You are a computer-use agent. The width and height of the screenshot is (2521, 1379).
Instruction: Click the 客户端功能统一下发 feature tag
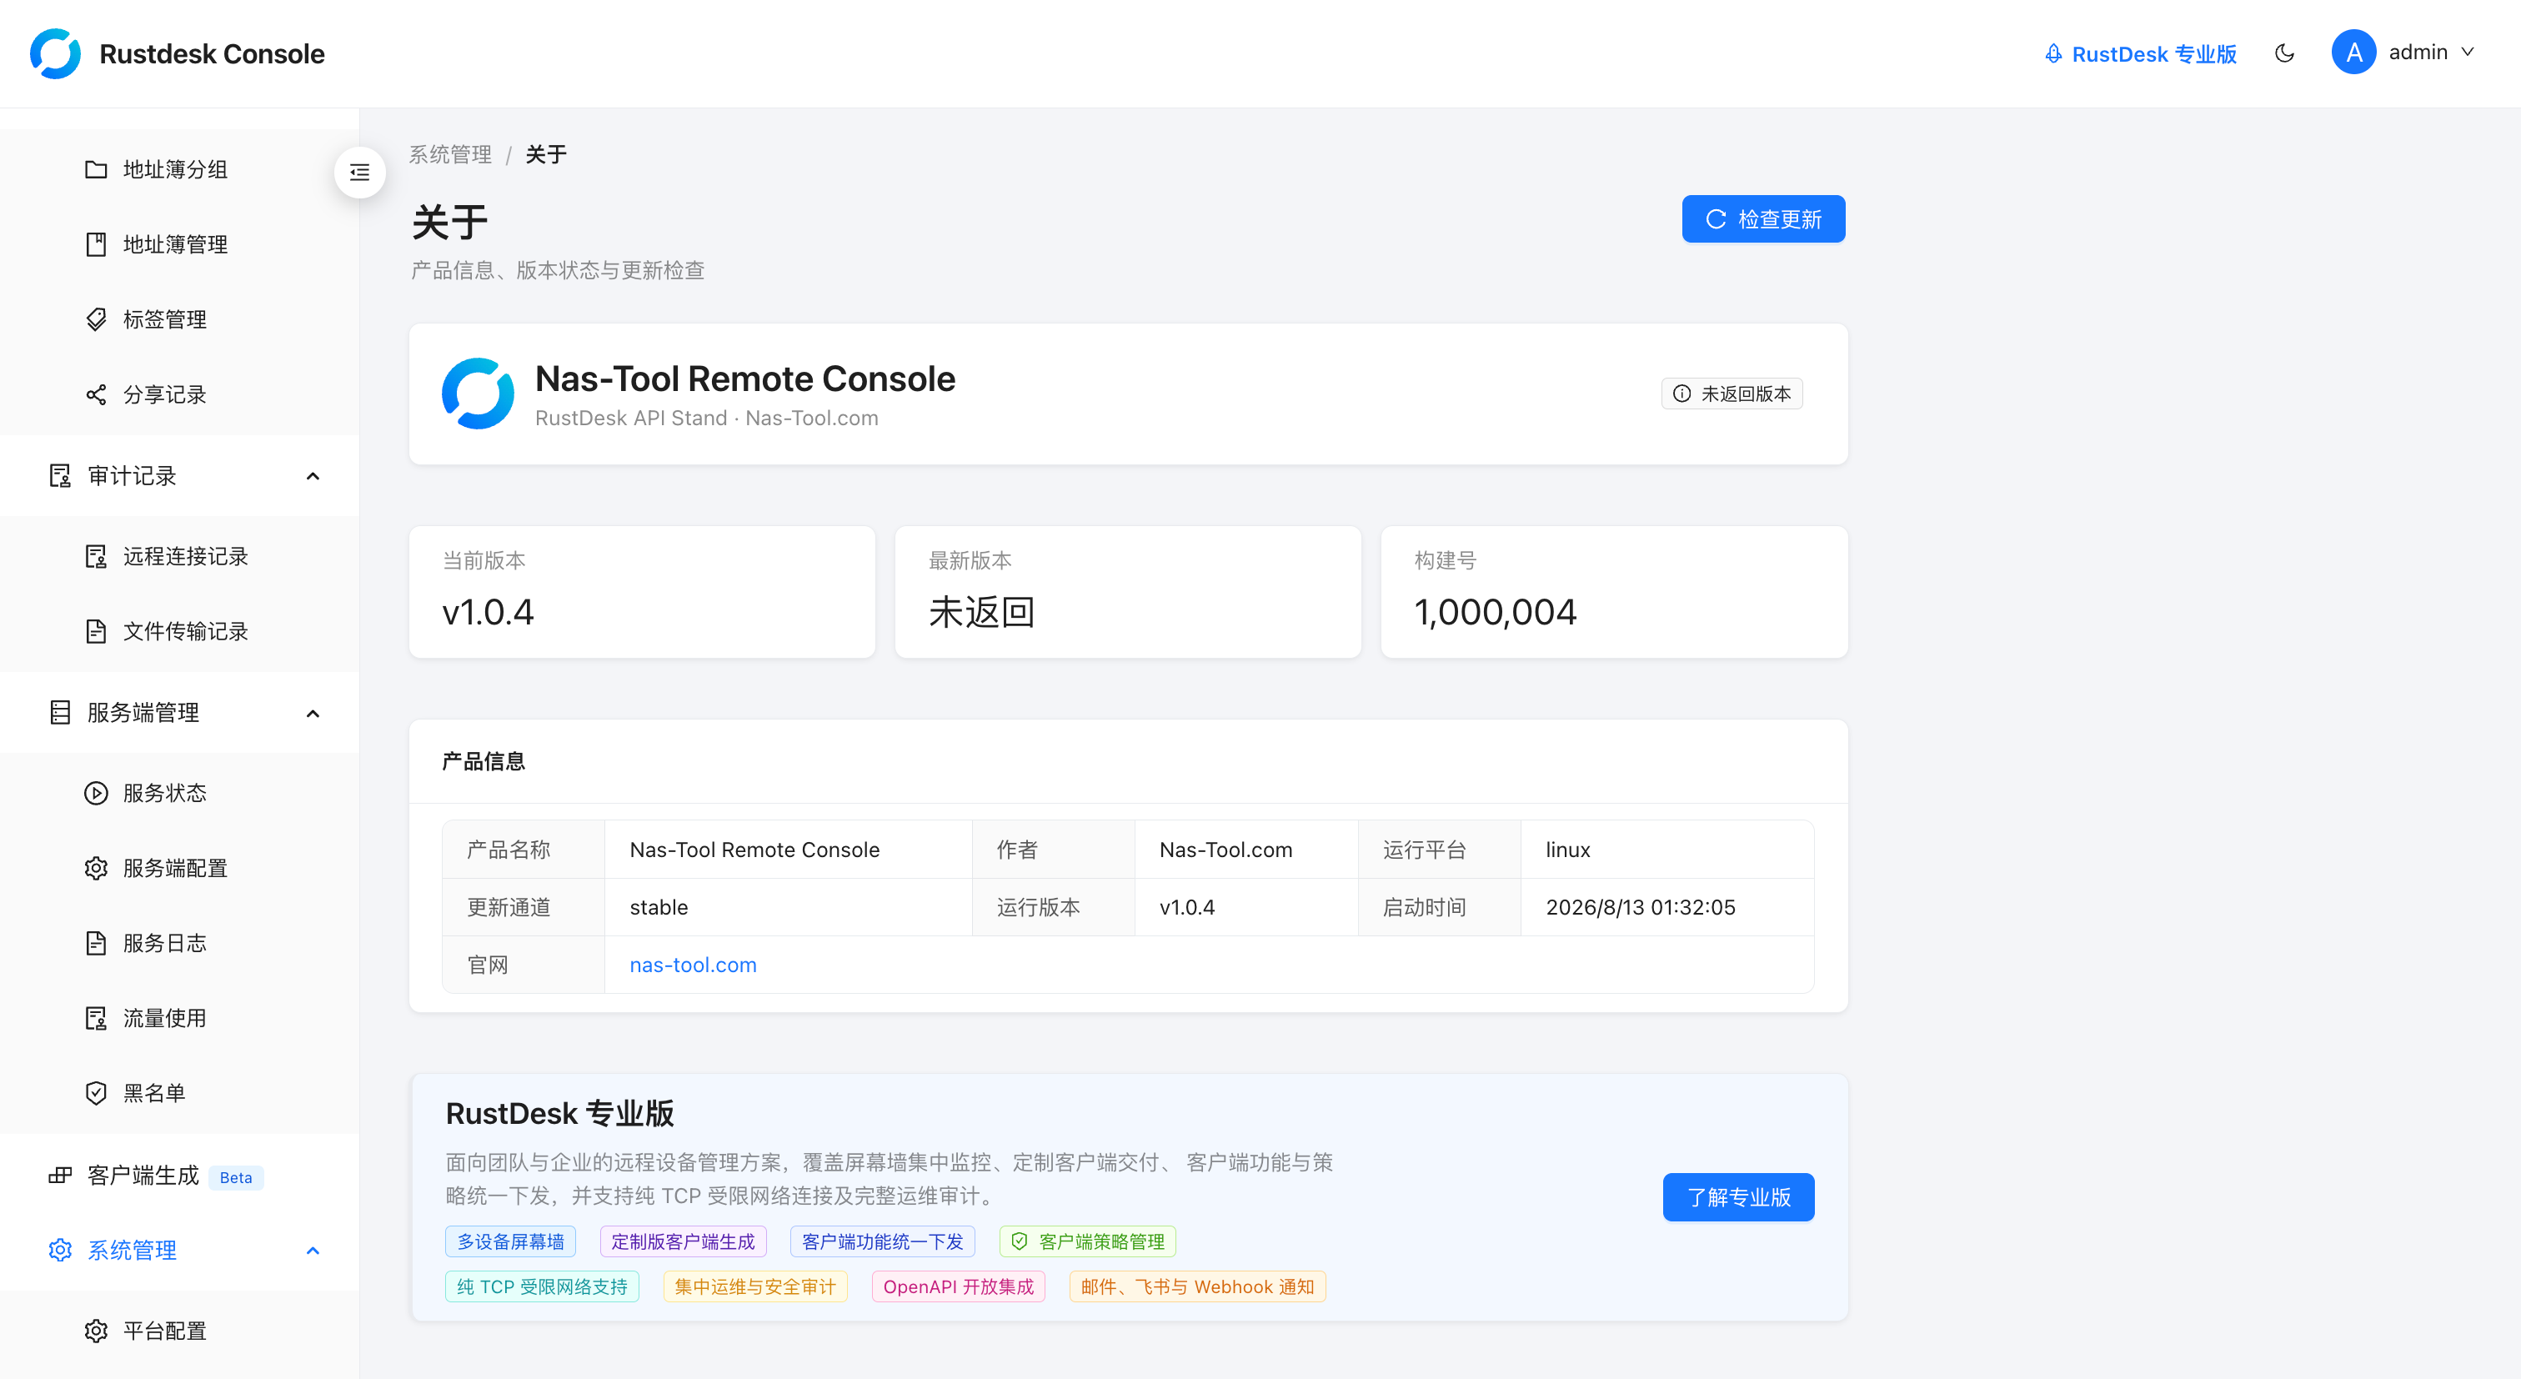(x=883, y=1242)
